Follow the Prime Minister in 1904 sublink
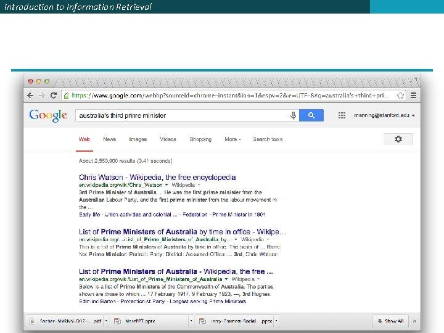This screenshot has width=444, height=333. pyautogui.click(x=239, y=215)
